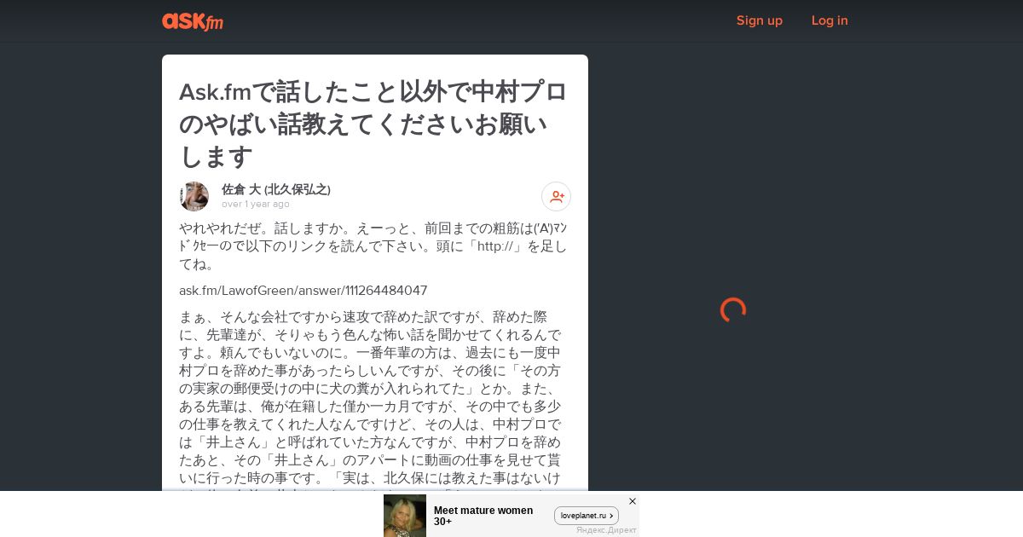Open the Яндекс.Директ label
Viewport: 1023px width, 537px height.
pyautogui.click(x=606, y=530)
